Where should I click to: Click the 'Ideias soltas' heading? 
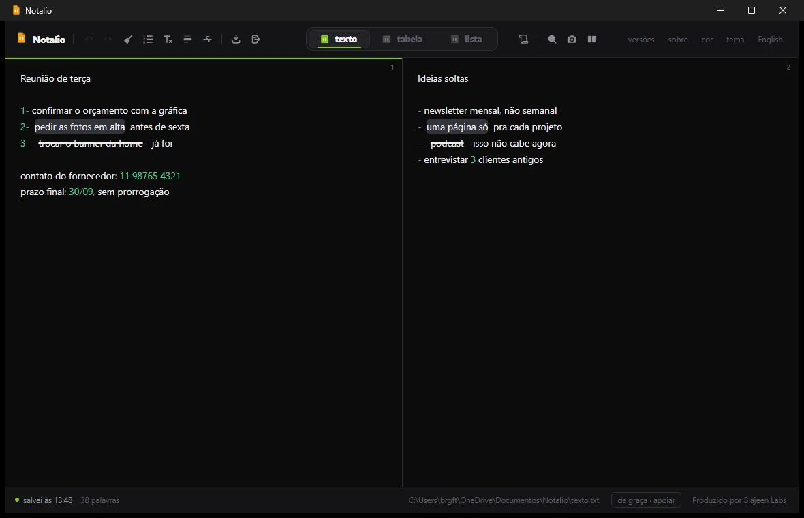click(x=443, y=78)
